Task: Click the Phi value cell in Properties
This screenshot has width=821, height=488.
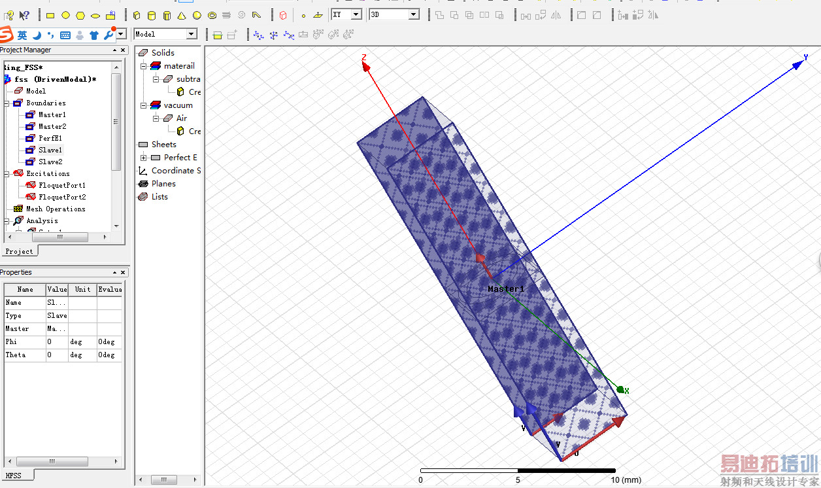Action: pyautogui.click(x=57, y=342)
